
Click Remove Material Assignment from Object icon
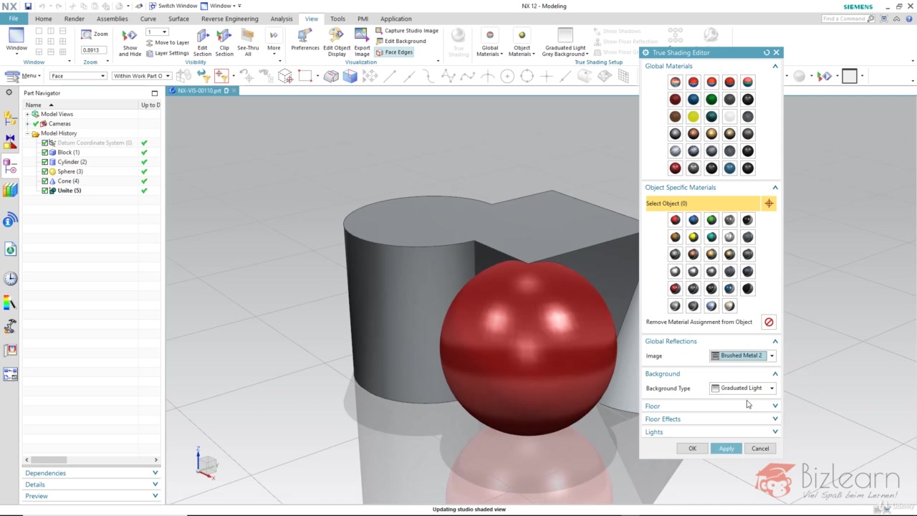tap(769, 322)
